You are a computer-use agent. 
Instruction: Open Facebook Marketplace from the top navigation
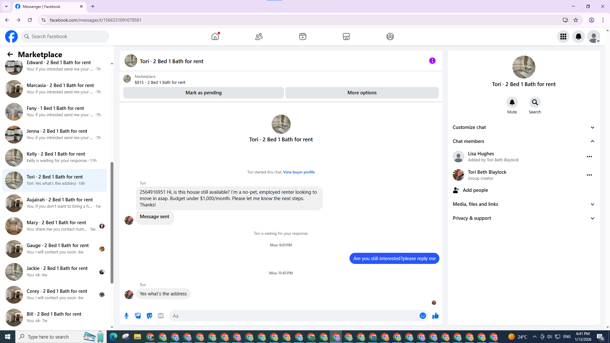[346, 37]
